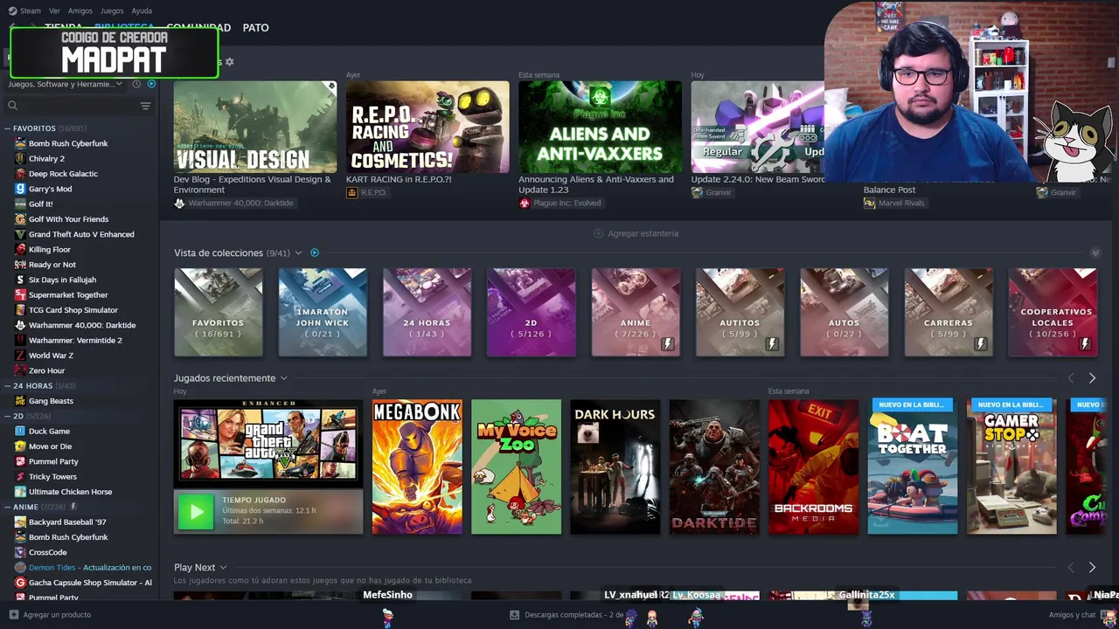Open the Favoritos collection tile
The width and height of the screenshot is (1119, 629).
coord(219,312)
